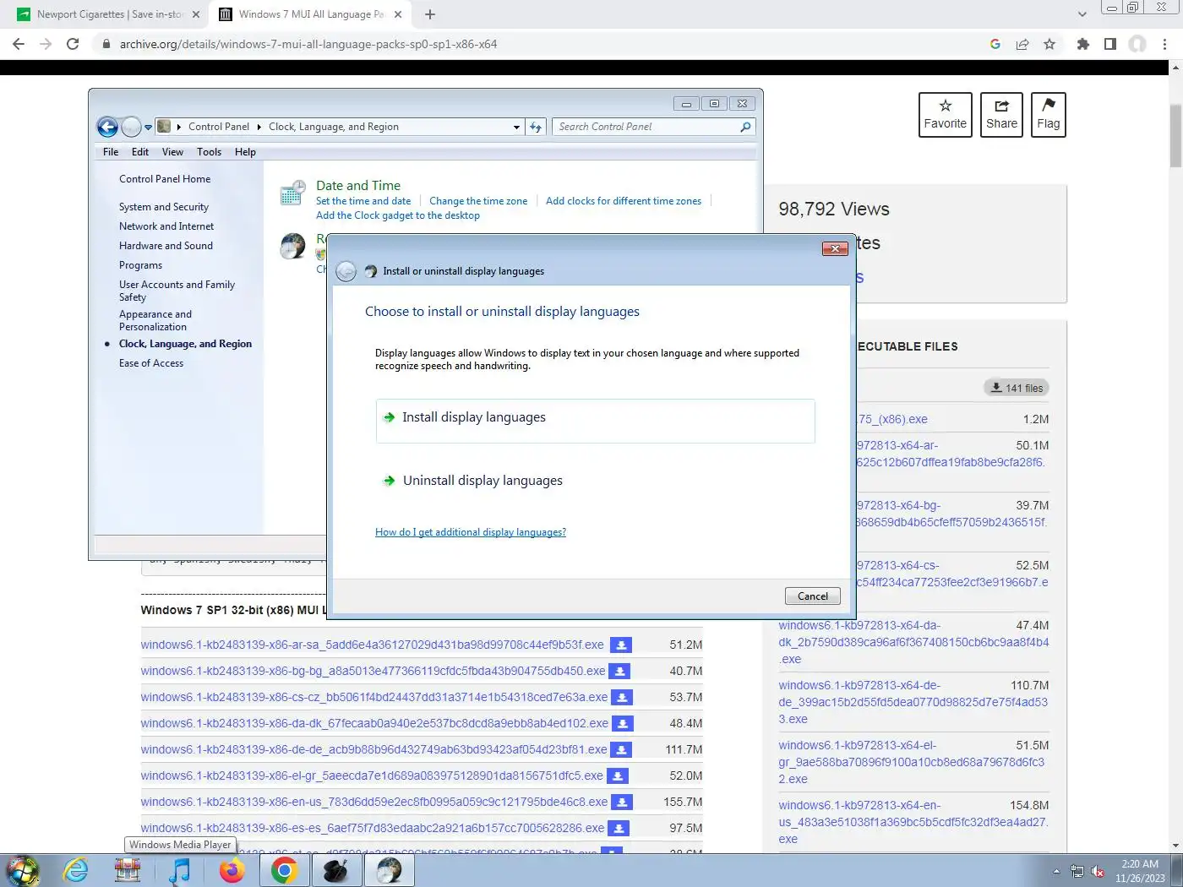Show hidden system tray icons
Viewport: 1183px width, 887px height.
pyautogui.click(x=1056, y=871)
